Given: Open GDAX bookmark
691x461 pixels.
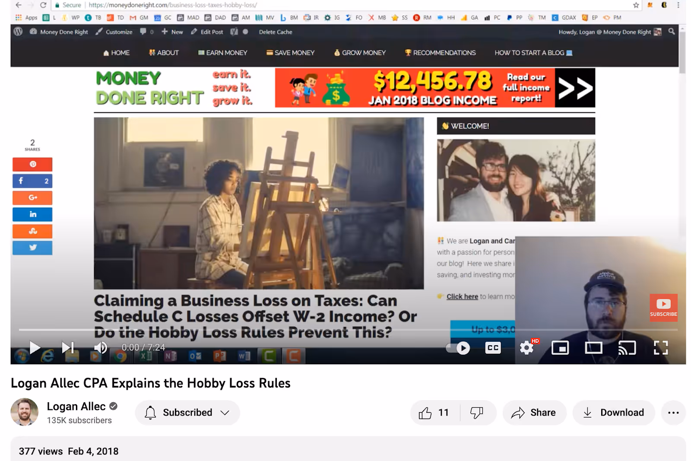Looking at the screenshot, I should pos(564,18).
